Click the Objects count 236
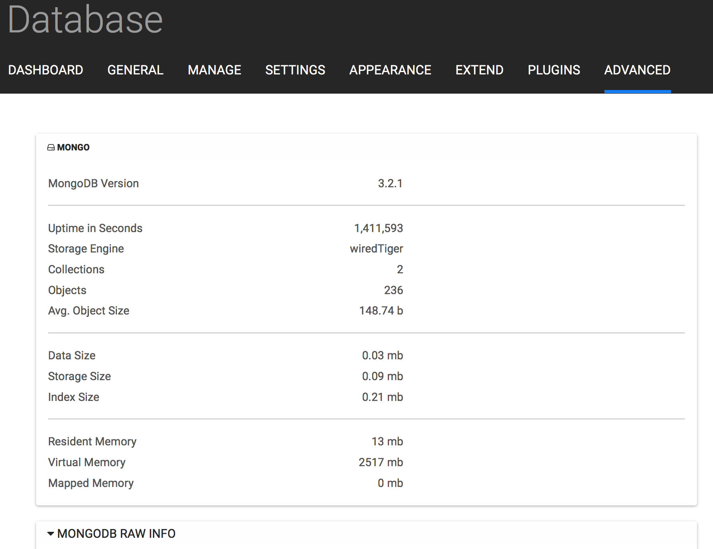Screen dimensions: 713x549 click(393, 290)
